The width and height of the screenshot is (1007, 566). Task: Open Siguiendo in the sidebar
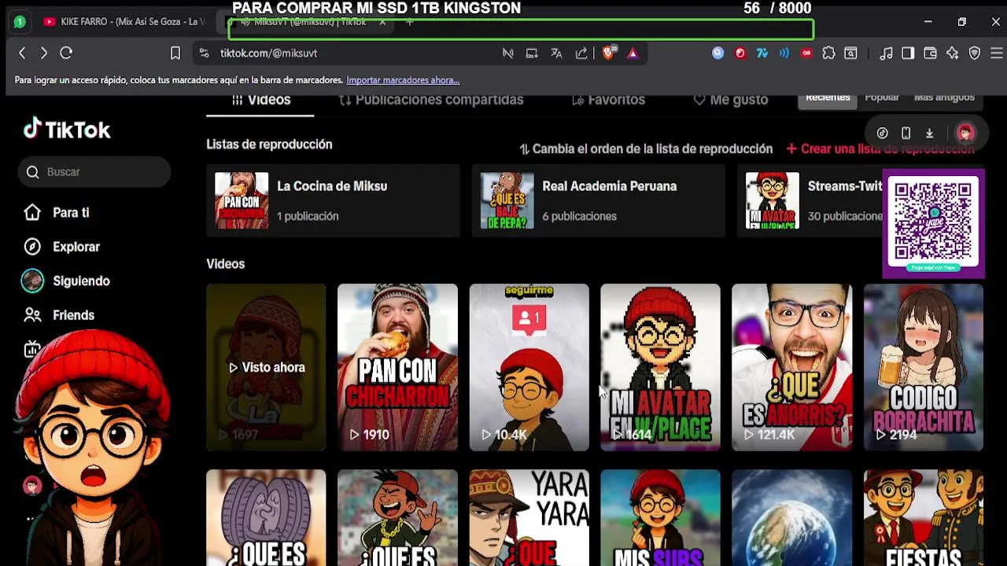click(x=66, y=281)
